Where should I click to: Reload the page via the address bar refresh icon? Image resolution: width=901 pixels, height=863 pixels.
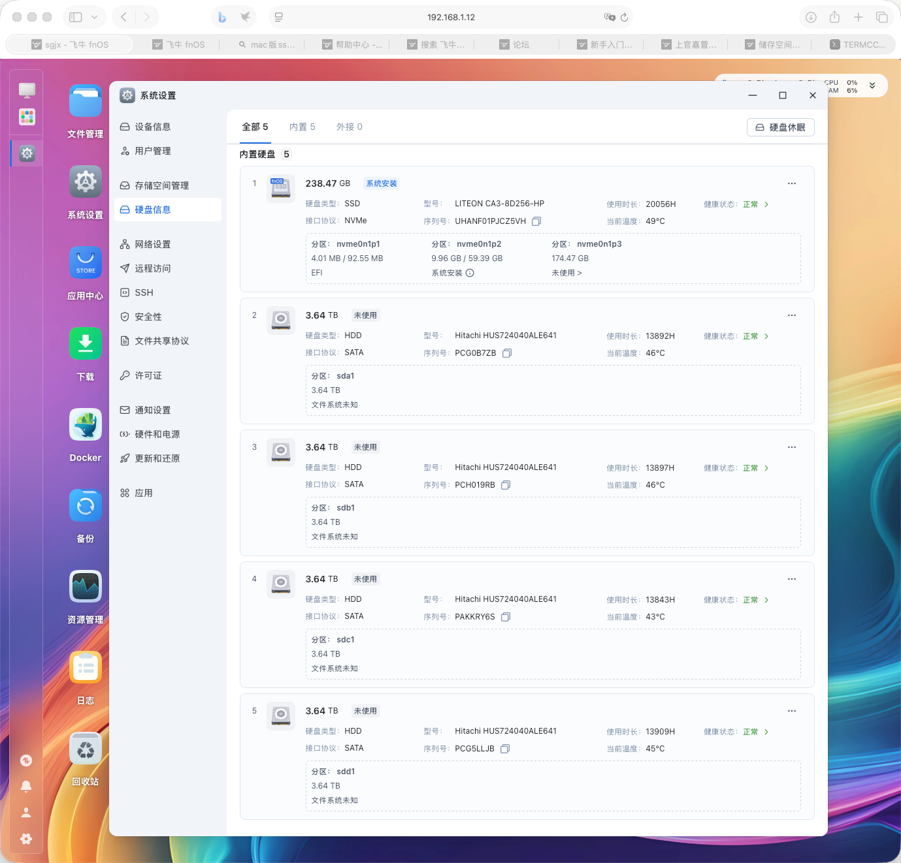point(625,17)
